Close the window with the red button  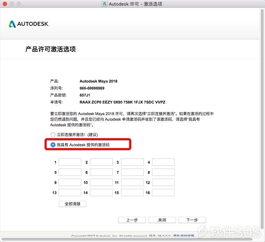[x=5, y=4]
